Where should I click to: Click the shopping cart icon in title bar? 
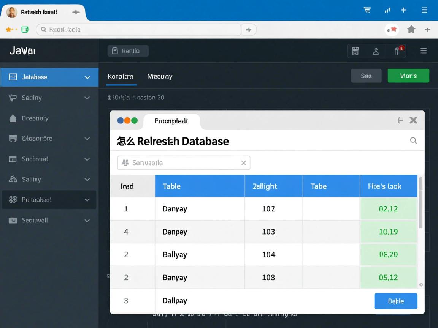tap(367, 10)
